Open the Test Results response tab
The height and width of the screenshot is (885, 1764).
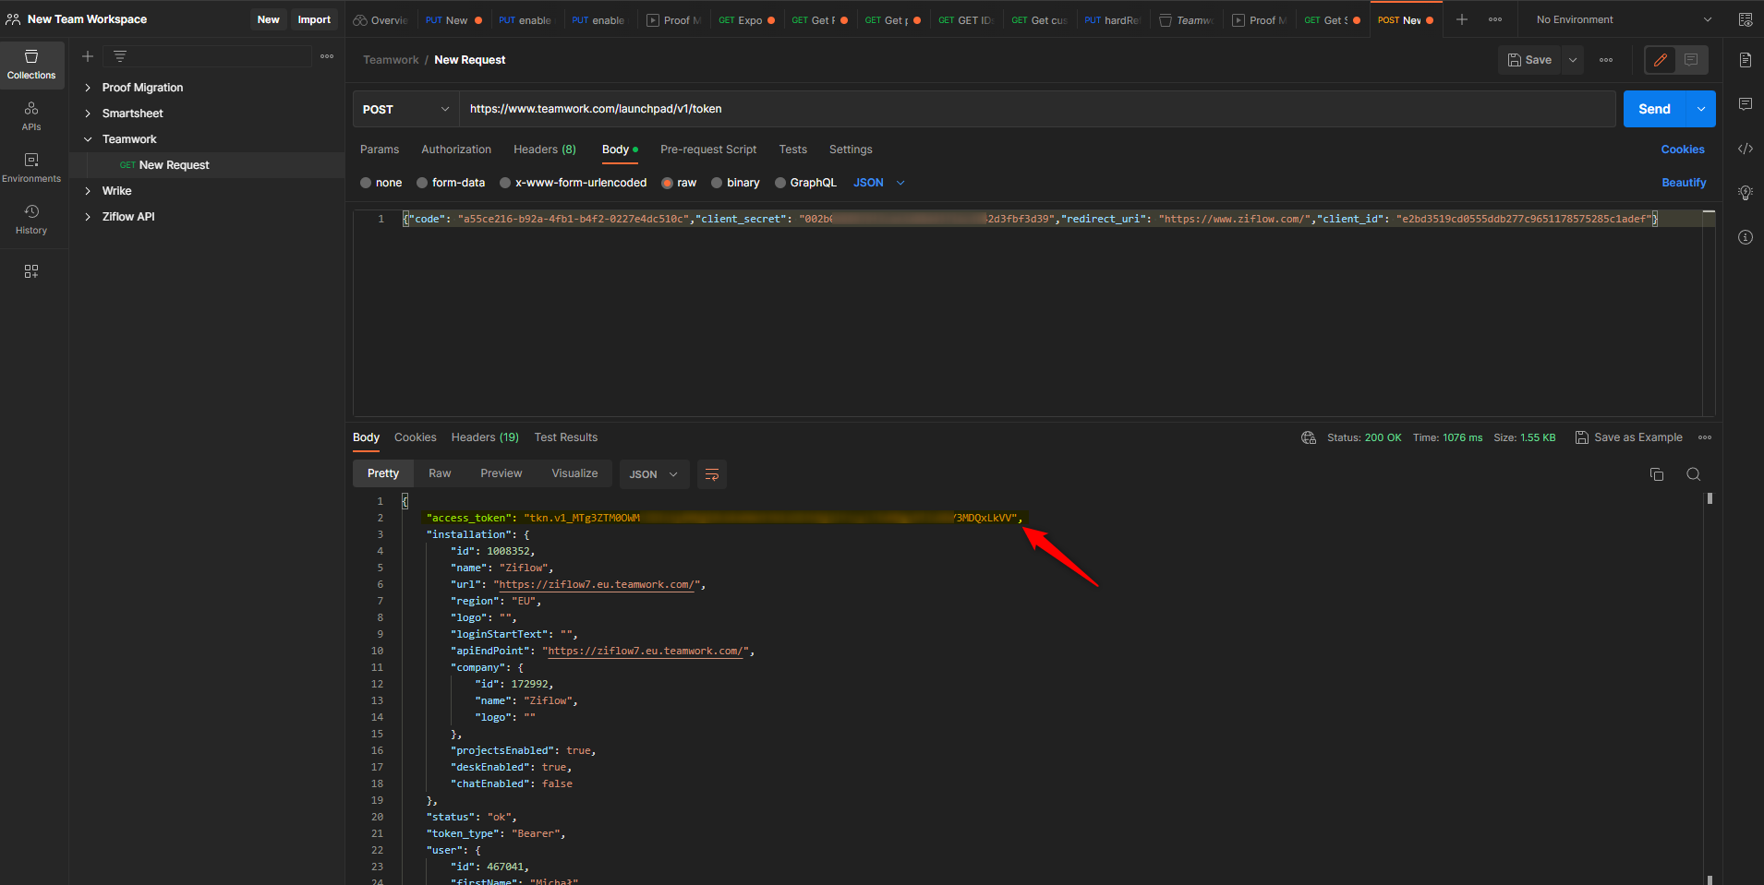tap(565, 437)
